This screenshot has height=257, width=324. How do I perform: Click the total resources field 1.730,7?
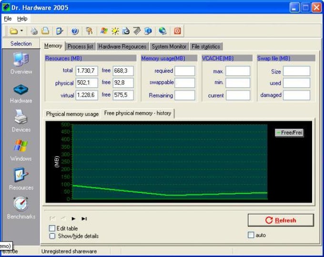coord(87,71)
